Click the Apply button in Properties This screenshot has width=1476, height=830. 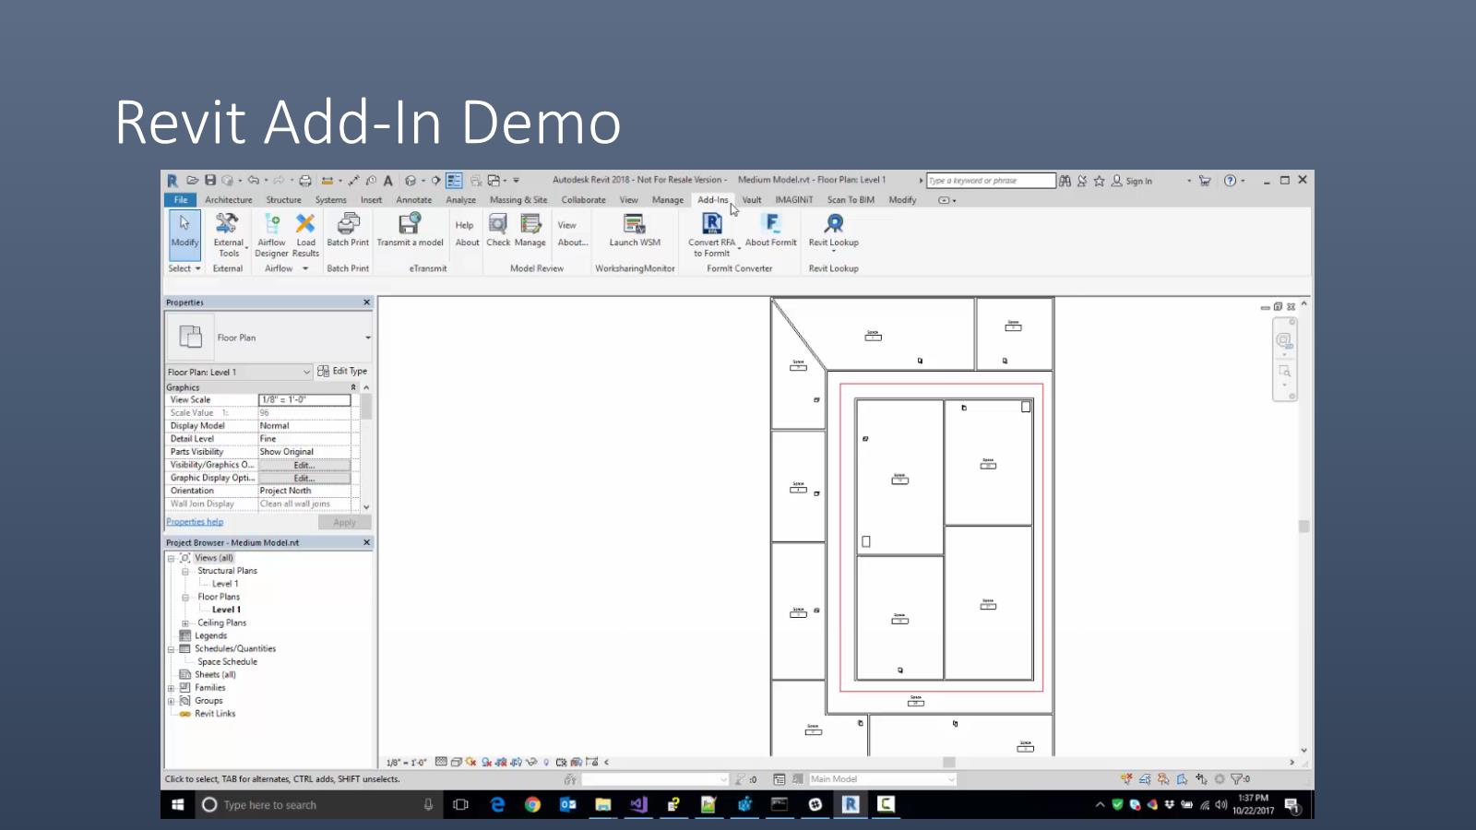[x=344, y=523]
